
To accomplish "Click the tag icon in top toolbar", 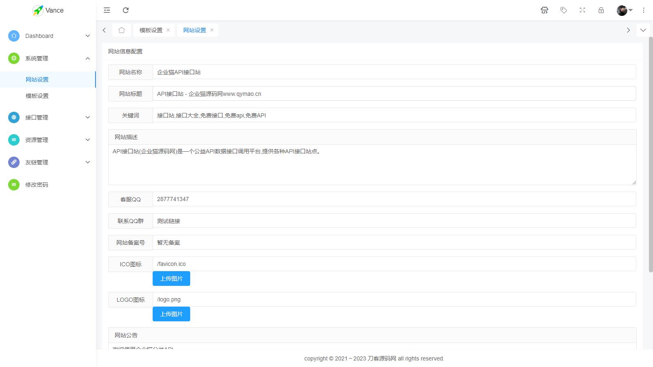I will [x=564, y=10].
